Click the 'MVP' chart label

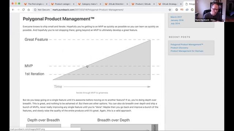tap(29, 66)
